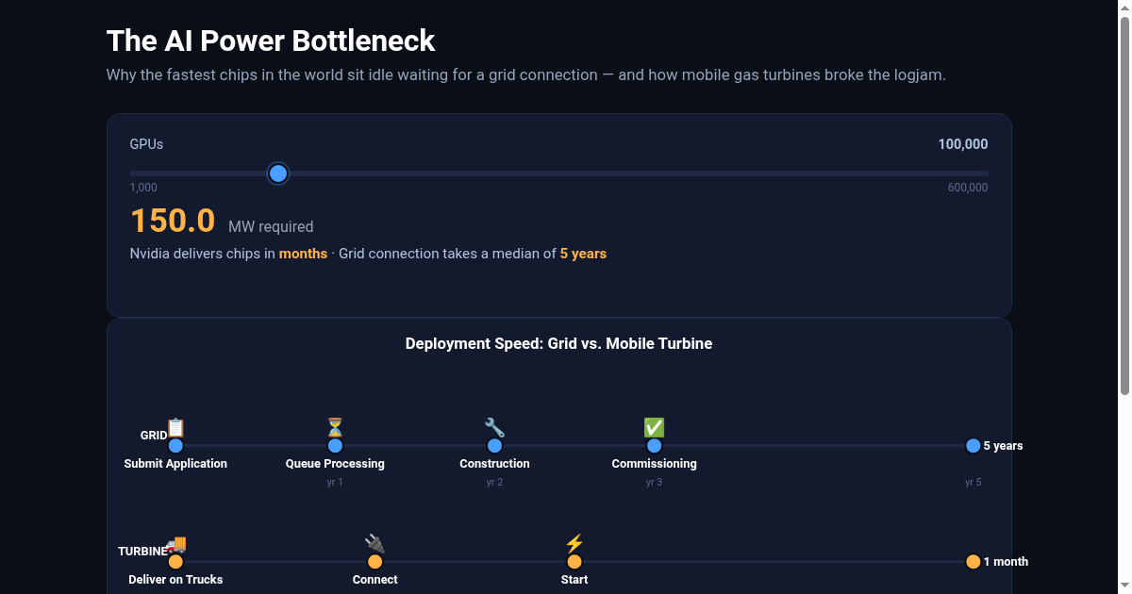The image size is (1132, 594).
Task: Click the power plug icon above Connect
Action: tap(375, 544)
